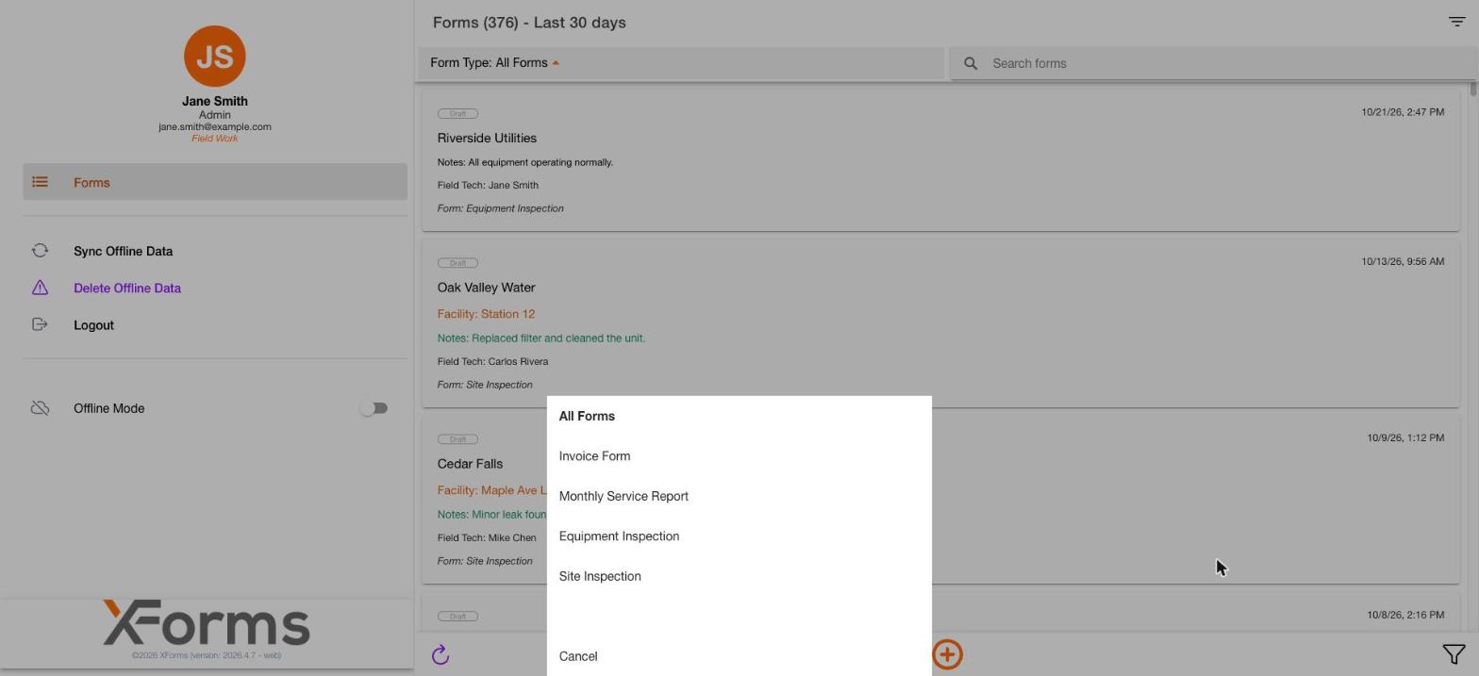Click the orange add form plus button
The height and width of the screenshot is (676, 1479).
coord(947,654)
